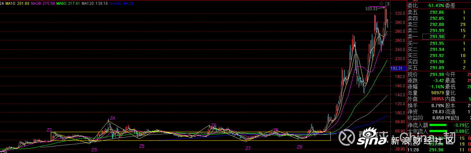
Task: Click the -3.88亿 block inflow amount
Action: coord(461,131)
